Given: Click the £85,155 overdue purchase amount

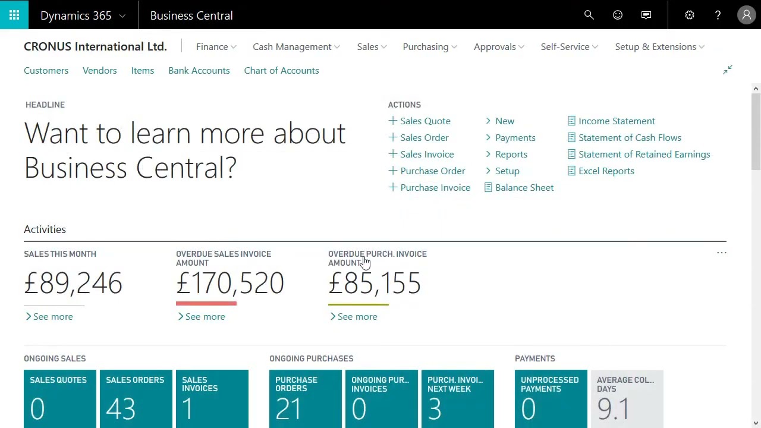Looking at the screenshot, I should pos(375,283).
